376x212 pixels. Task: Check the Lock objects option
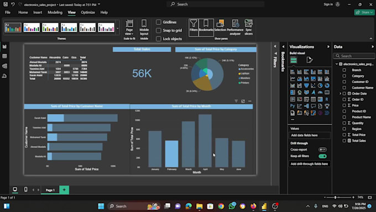159,39
